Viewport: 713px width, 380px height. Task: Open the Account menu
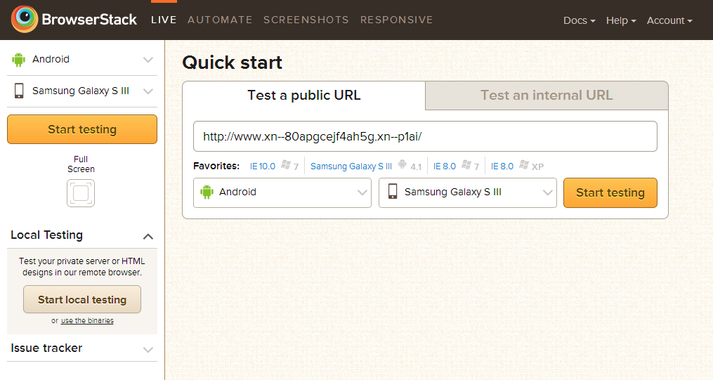pyautogui.click(x=669, y=20)
